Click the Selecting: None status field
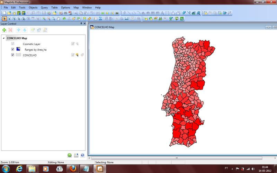 tap(118, 162)
